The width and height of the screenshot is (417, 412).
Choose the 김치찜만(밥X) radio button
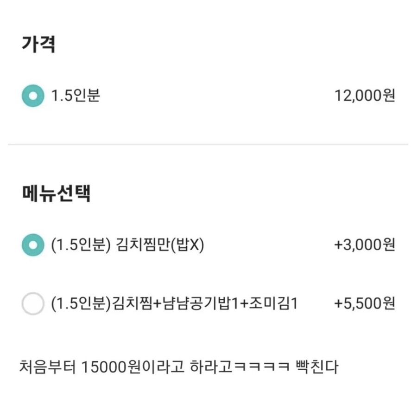[33, 245]
